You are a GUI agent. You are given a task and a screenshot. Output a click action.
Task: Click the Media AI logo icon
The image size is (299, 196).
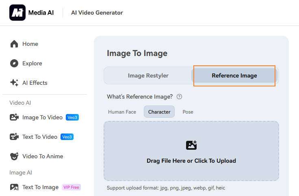[x=17, y=13]
